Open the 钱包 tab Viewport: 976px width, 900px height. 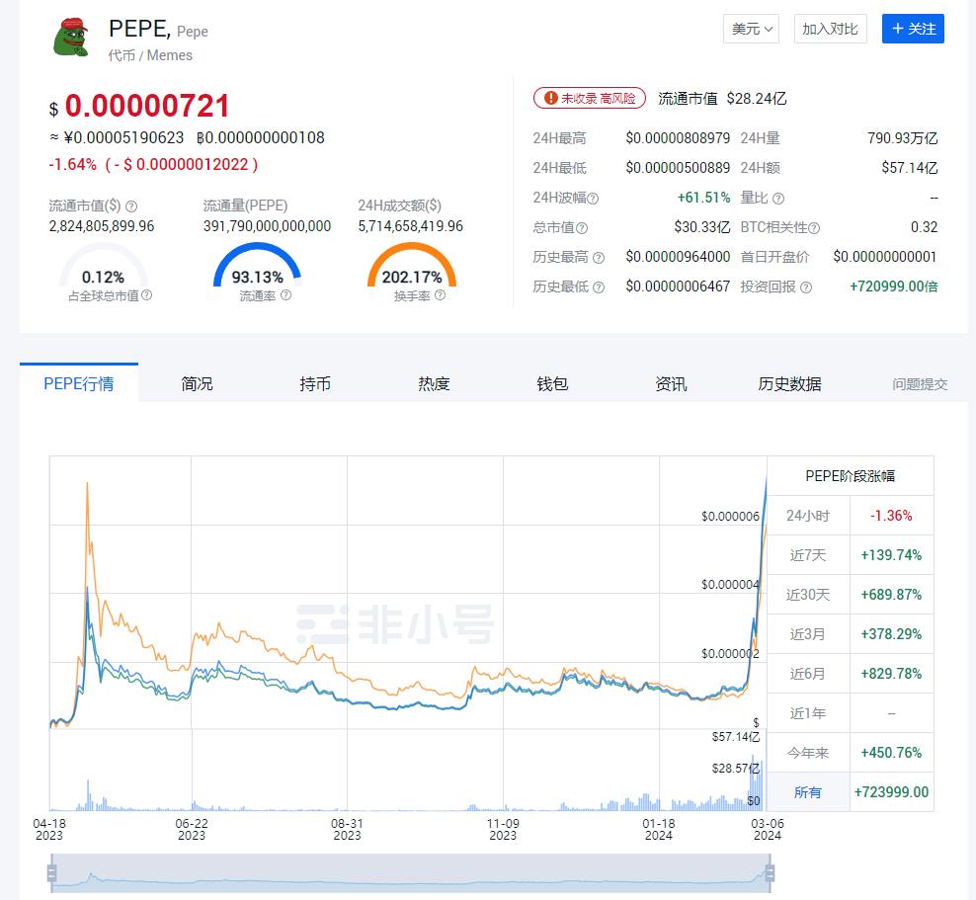pos(553,383)
